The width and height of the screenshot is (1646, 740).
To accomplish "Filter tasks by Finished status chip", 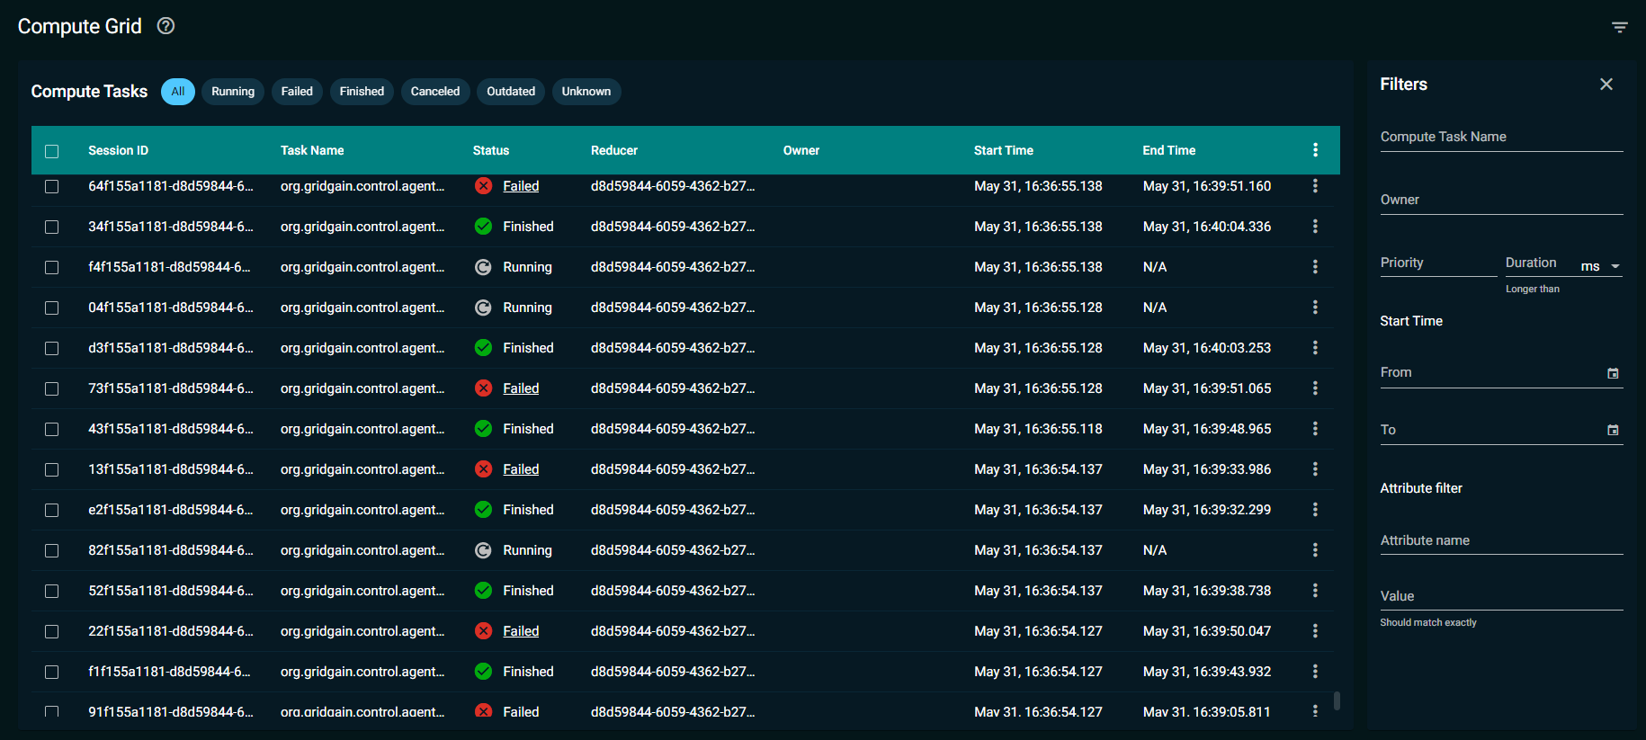I will 362,92.
